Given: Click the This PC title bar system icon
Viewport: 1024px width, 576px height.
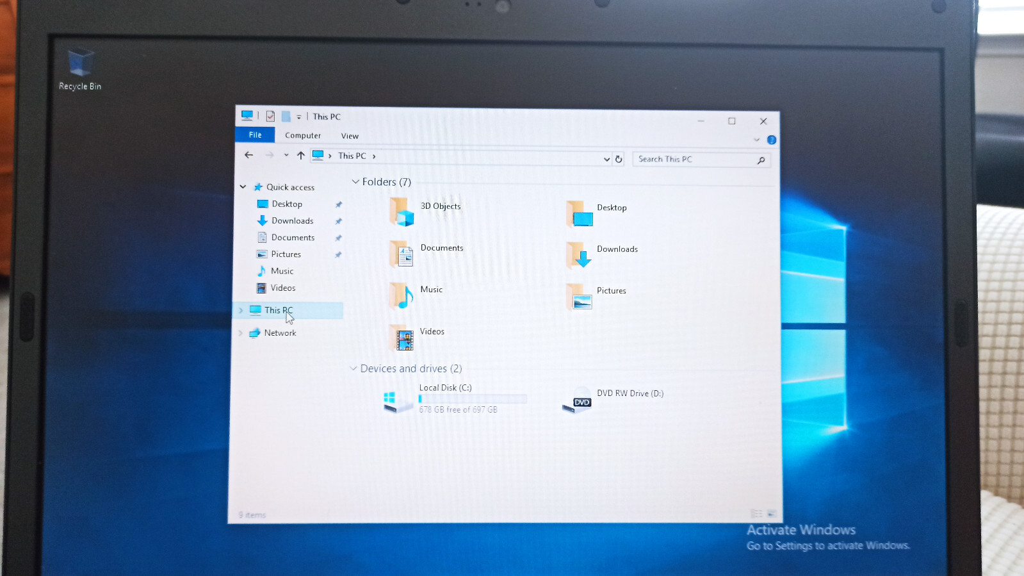Looking at the screenshot, I should click(x=247, y=115).
